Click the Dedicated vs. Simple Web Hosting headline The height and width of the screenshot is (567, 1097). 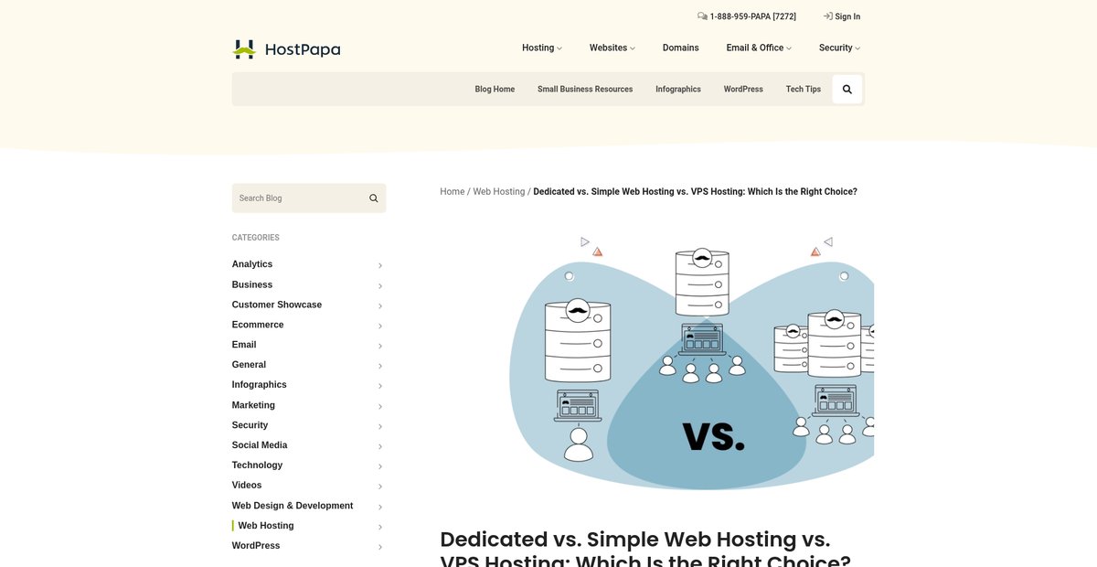pos(645,547)
